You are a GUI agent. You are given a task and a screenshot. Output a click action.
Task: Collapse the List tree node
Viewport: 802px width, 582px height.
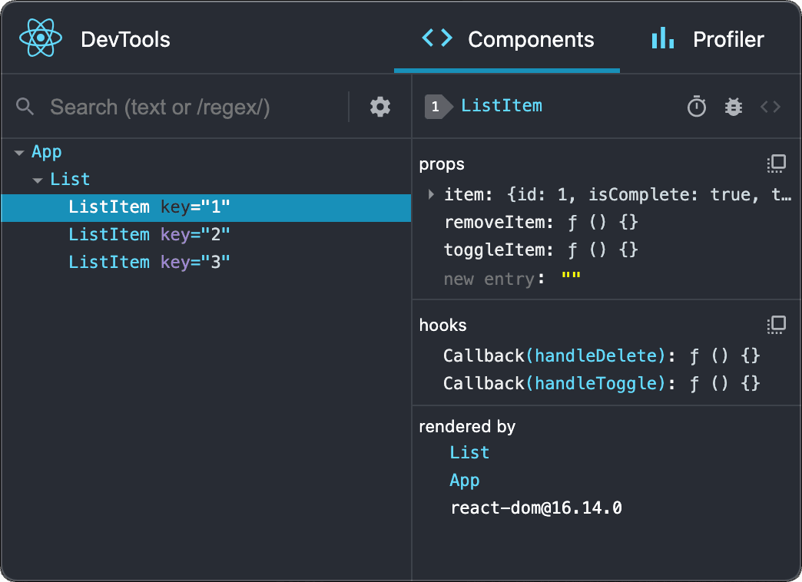38,179
